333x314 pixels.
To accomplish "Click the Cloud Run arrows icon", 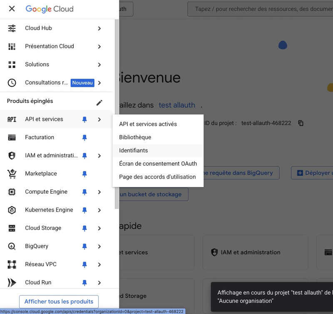I will [12, 282].
